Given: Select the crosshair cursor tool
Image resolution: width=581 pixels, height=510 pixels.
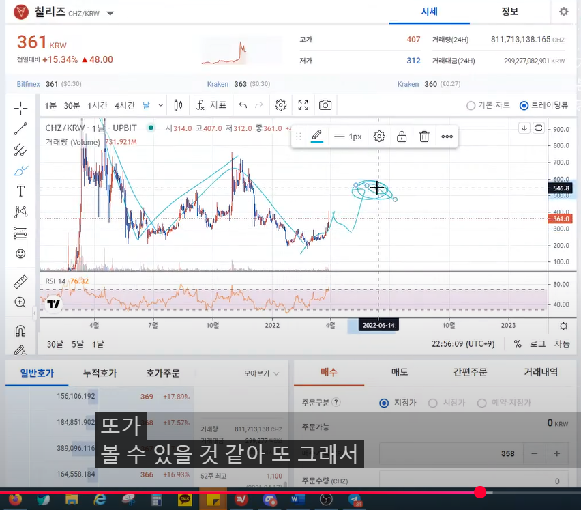Looking at the screenshot, I should coord(20,108).
